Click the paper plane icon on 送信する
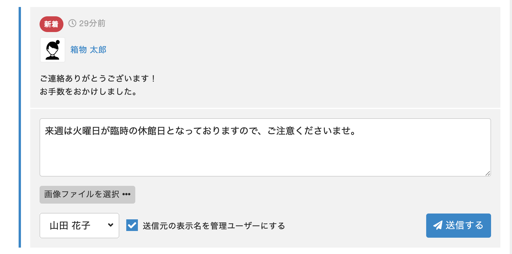 (438, 225)
